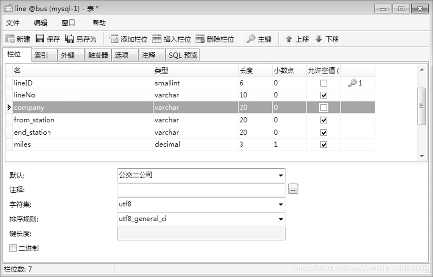Click the 栏位数: 7 status bar entry

click(18, 269)
